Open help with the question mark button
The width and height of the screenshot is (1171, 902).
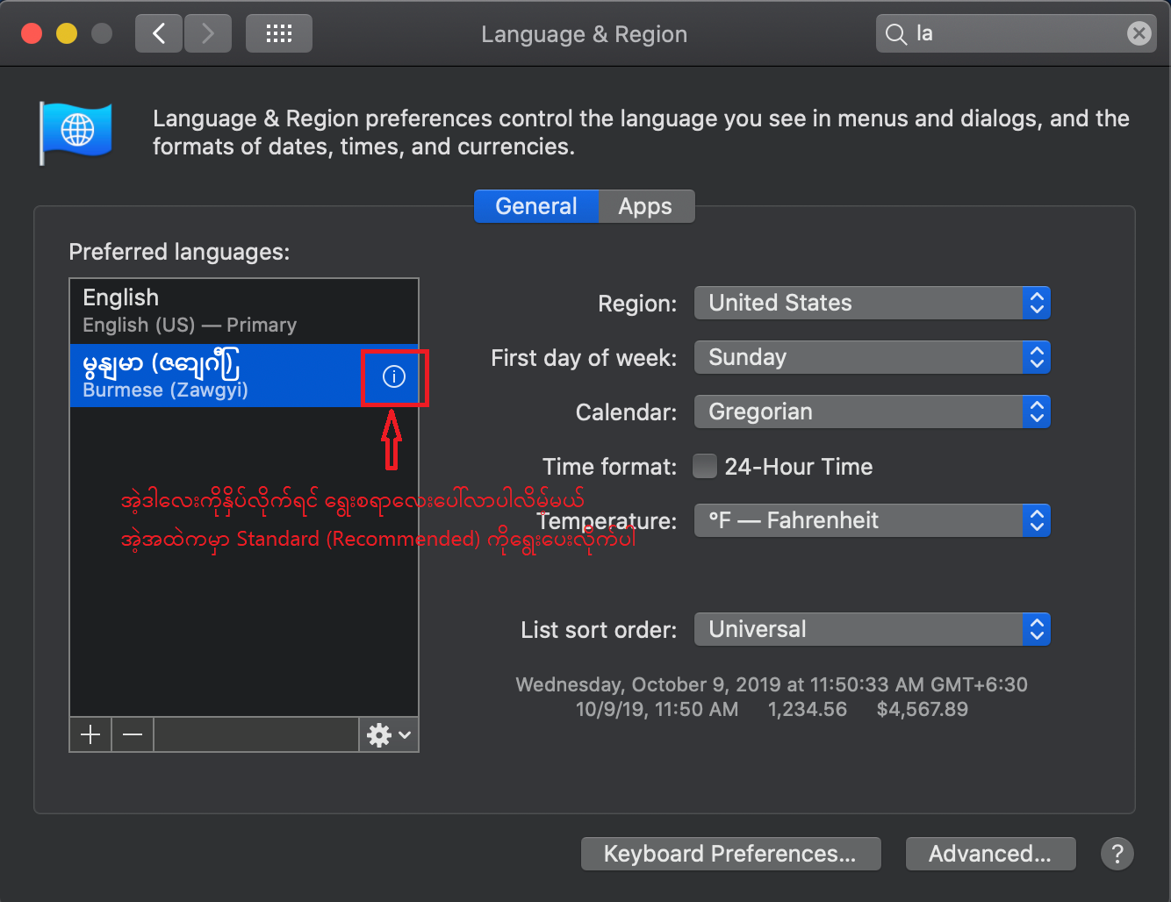coord(1117,854)
